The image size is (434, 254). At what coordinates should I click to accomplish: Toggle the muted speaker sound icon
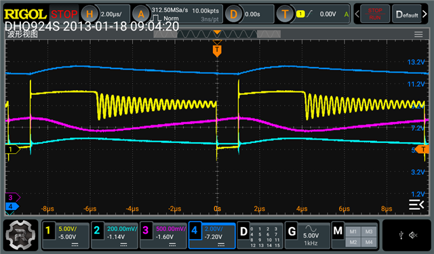(x=413, y=235)
